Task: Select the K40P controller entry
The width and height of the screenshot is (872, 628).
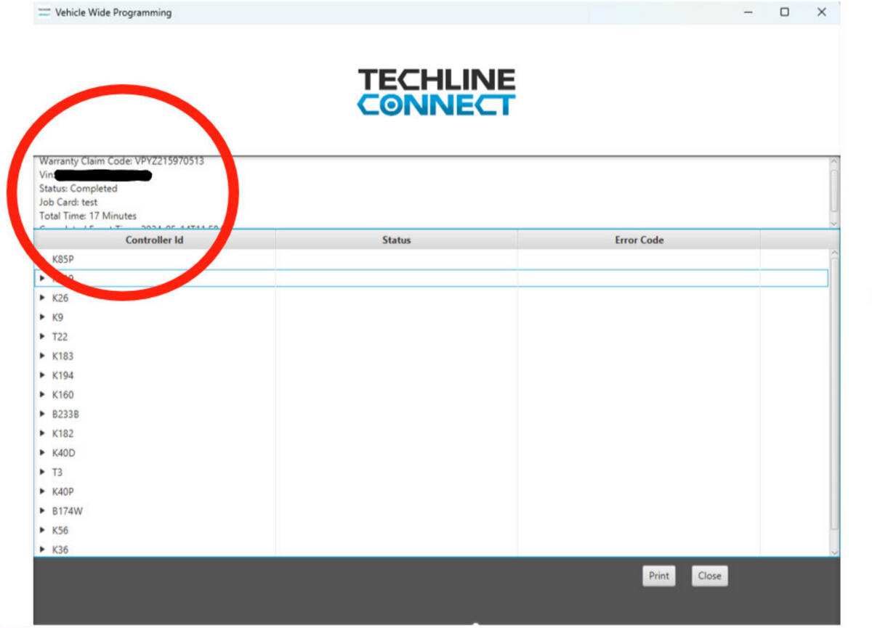Action: (63, 492)
